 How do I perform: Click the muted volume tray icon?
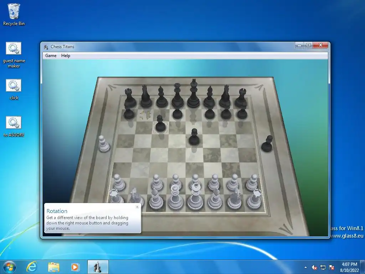point(314,267)
